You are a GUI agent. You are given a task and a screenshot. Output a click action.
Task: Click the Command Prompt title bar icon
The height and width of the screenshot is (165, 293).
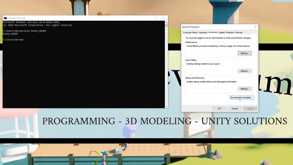pyautogui.click(x=5, y=18)
